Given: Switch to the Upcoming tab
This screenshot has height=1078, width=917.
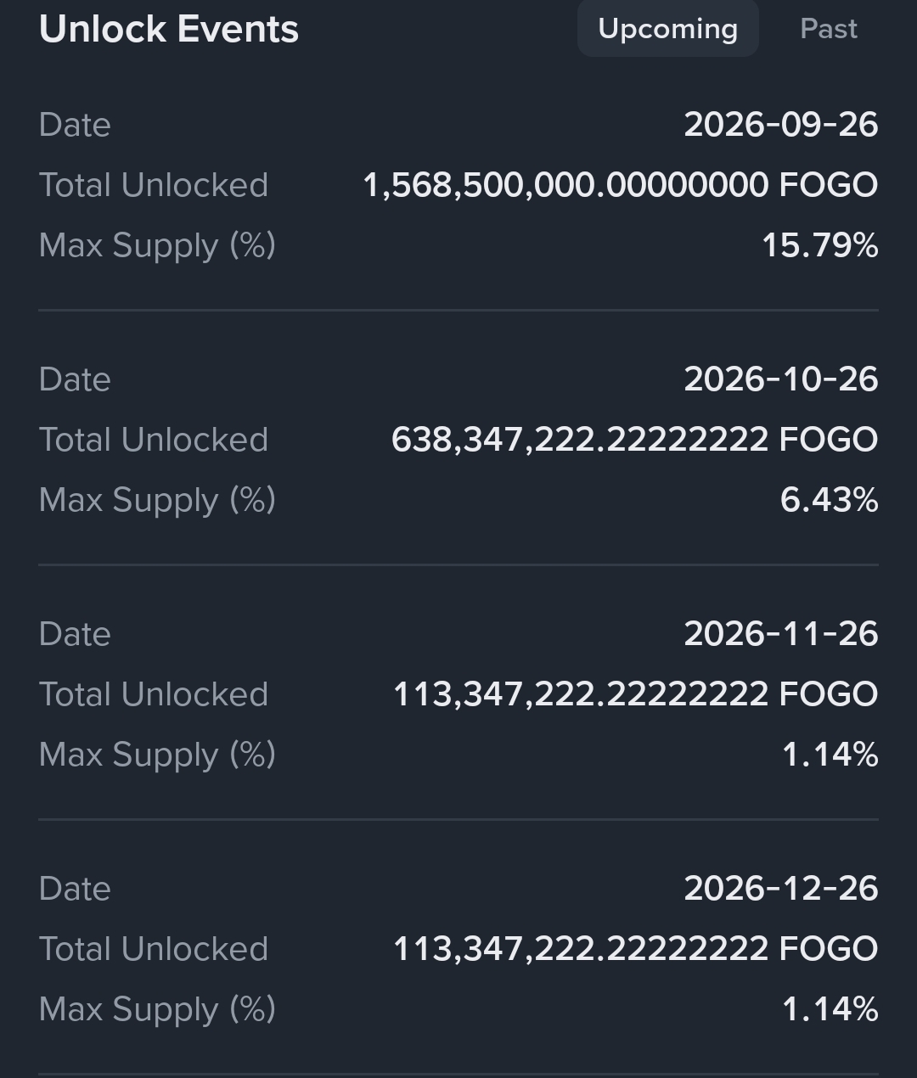Looking at the screenshot, I should pyautogui.click(x=667, y=29).
